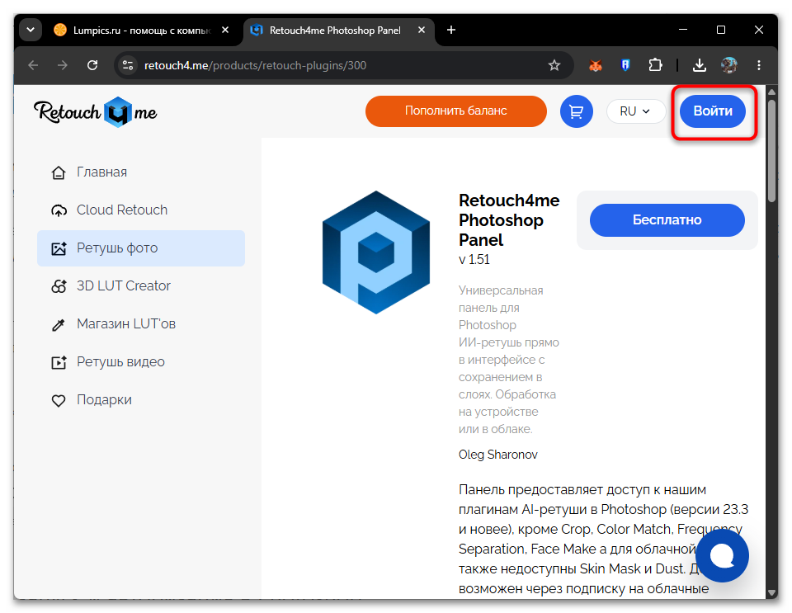
Task: Click the address bar URL
Action: (255, 65)
